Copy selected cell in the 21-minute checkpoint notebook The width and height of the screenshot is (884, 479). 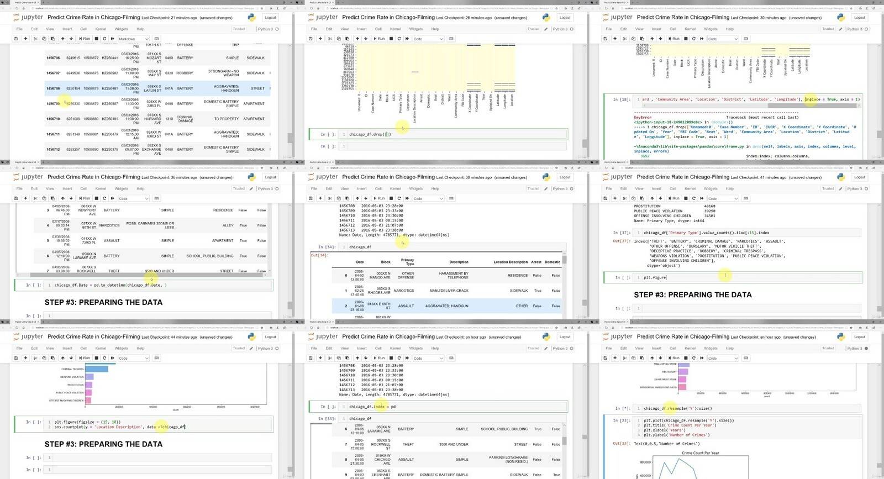tap(44, 39)
